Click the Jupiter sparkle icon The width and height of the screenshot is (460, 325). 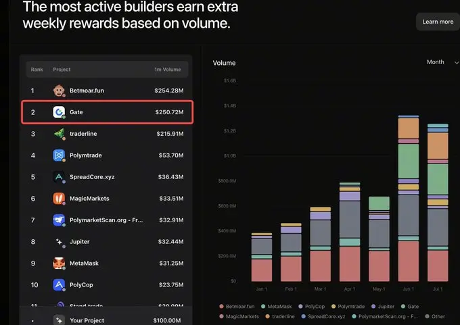59,242
